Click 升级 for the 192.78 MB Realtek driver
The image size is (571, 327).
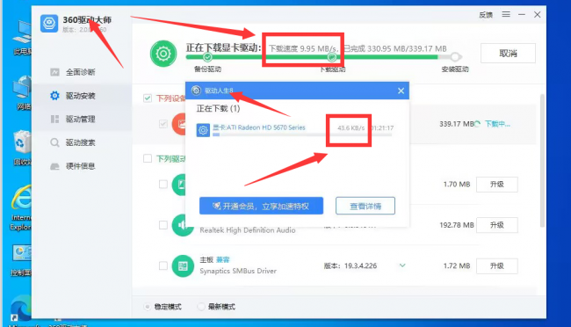[497, 225]
